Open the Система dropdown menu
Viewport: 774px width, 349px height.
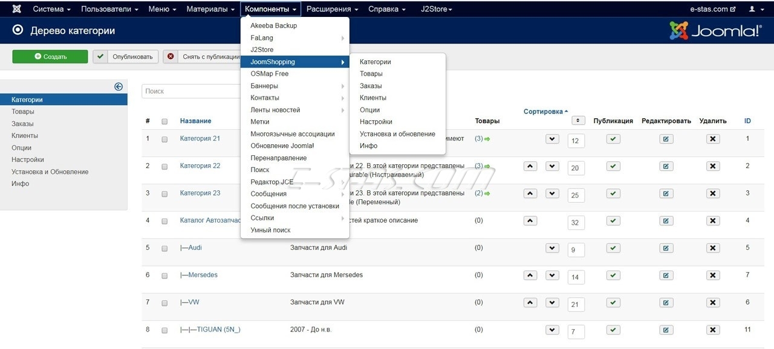coord(51,9)
